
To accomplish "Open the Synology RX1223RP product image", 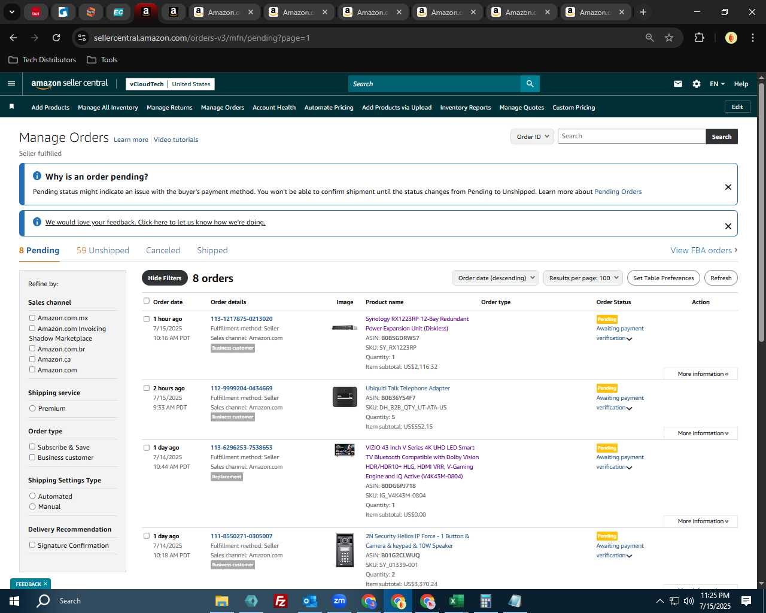I will tap(345, 327).
